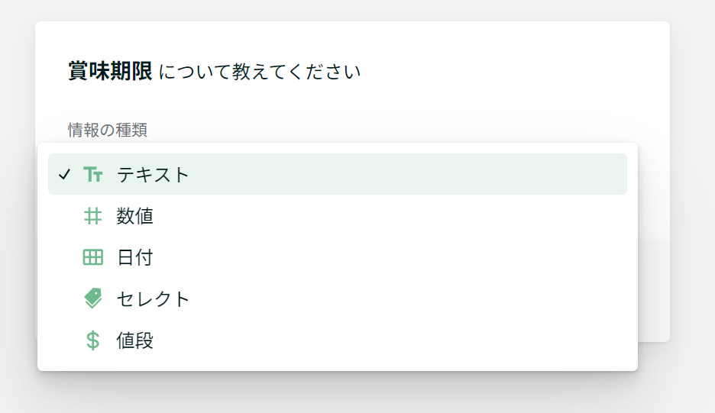Select セレクト as information type
The image size is (715, 413).
[152, 299]
